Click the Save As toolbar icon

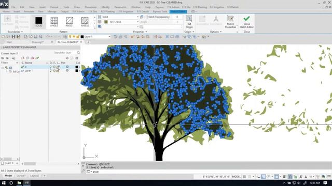coord(19,37)
